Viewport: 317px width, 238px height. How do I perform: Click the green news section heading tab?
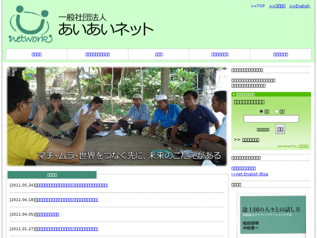click(x=52, y=175)
